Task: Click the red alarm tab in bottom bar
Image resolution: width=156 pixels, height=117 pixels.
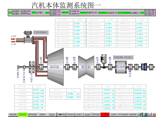Action: [105, 115]
